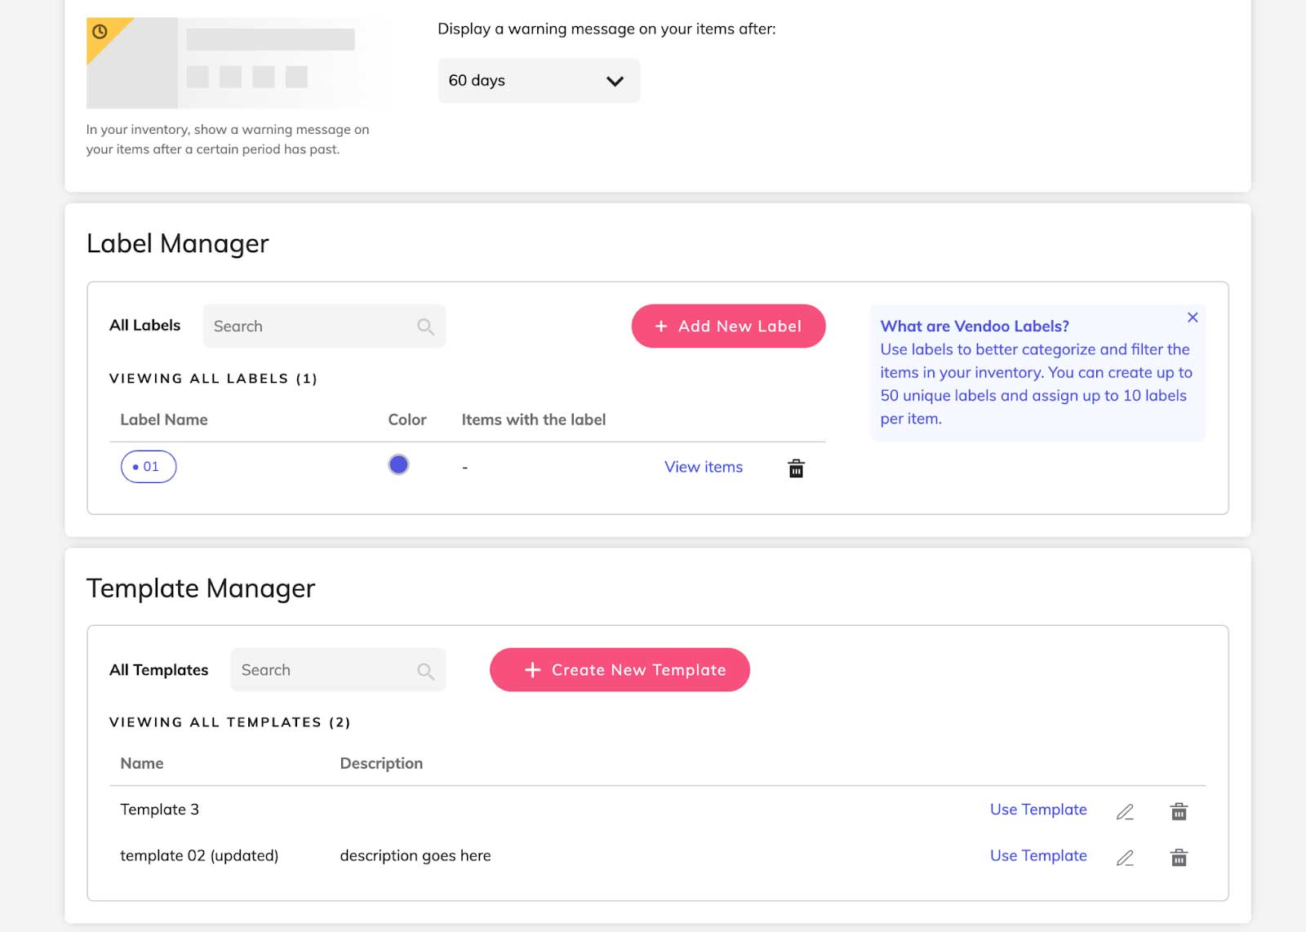Edit template 02 (updated) with pencil icon

[1125, 858]
